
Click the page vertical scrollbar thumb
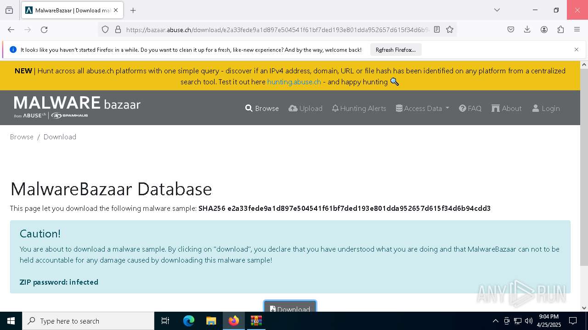coord(584,167)
